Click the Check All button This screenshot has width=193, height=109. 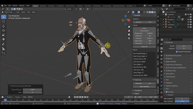point(144,47)
